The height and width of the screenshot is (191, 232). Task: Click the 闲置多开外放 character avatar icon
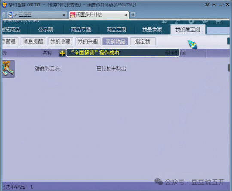click(73, 15)
